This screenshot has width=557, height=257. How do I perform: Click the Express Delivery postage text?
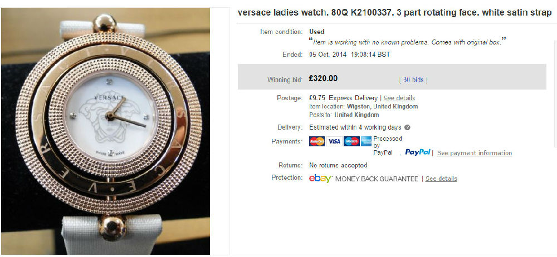[x=353, y=98]
